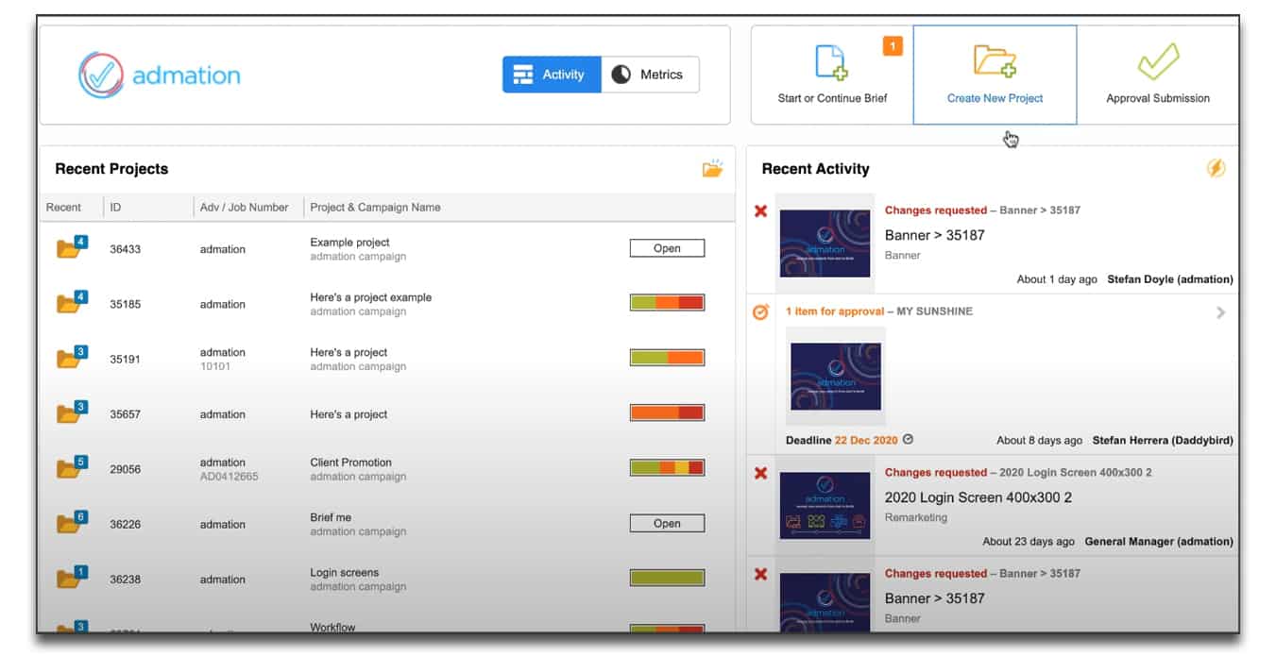This screenshot has width=1276, height=656.
Task: Click red X on 2020 Login Screen activity
Action: click(x=760, y=473)
